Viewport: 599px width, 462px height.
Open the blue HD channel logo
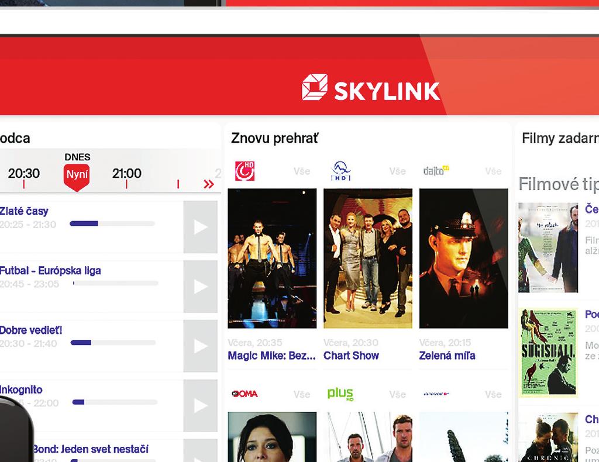[x=340, y=171]
